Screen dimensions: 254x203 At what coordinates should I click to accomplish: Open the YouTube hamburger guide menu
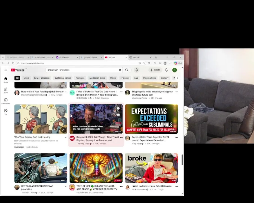pyautogui.click(x=6, y=70)
